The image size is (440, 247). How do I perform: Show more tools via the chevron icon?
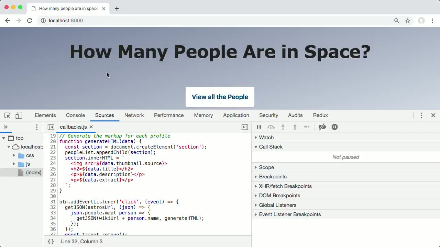[x=6, y=127]
